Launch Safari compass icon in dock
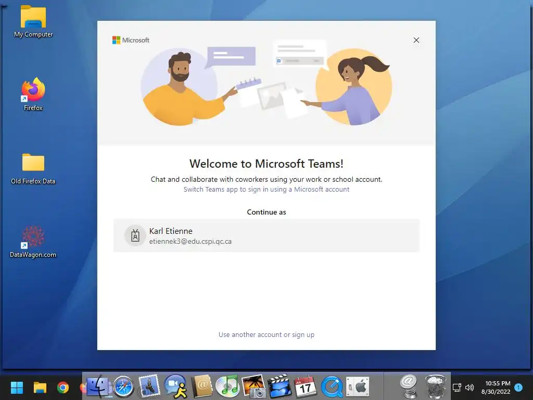 click(123, 386)
